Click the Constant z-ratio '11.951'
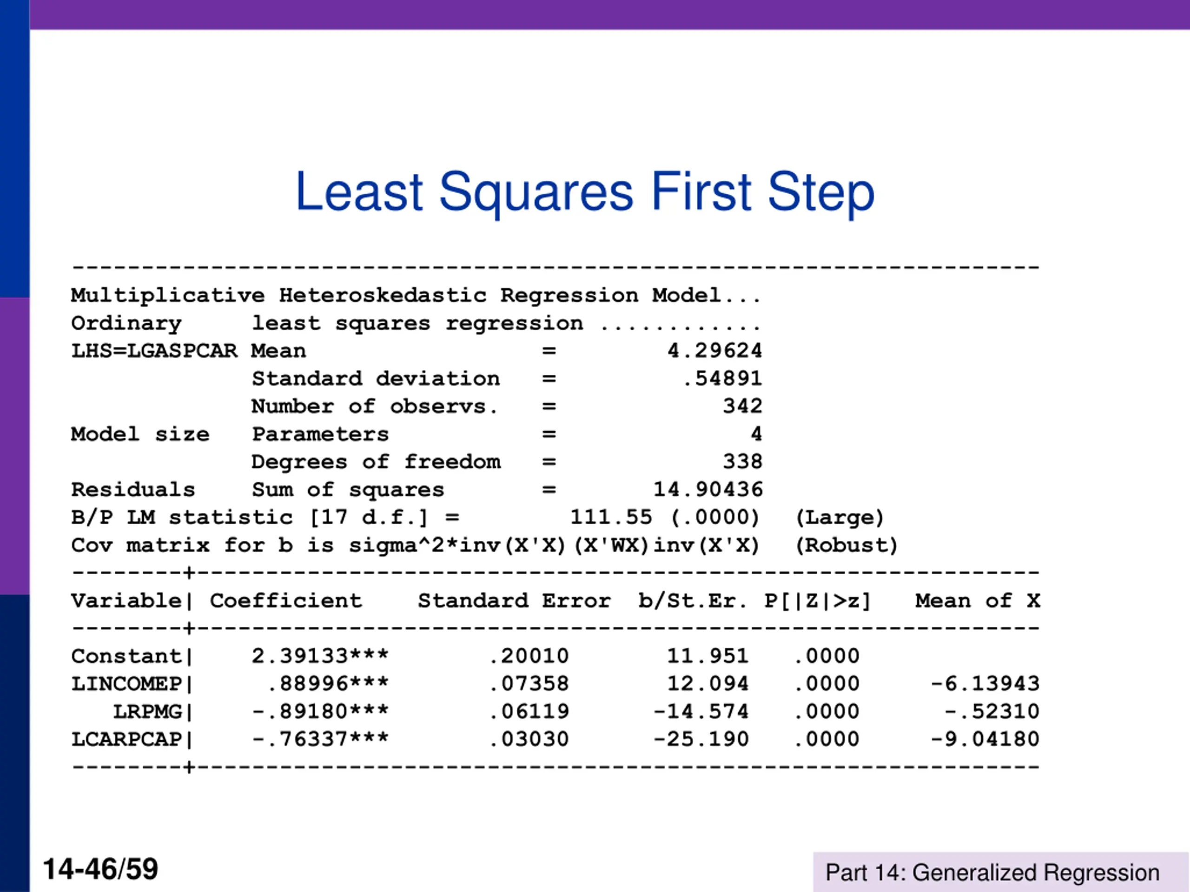 pyautogui.click(x=707, y=656)
